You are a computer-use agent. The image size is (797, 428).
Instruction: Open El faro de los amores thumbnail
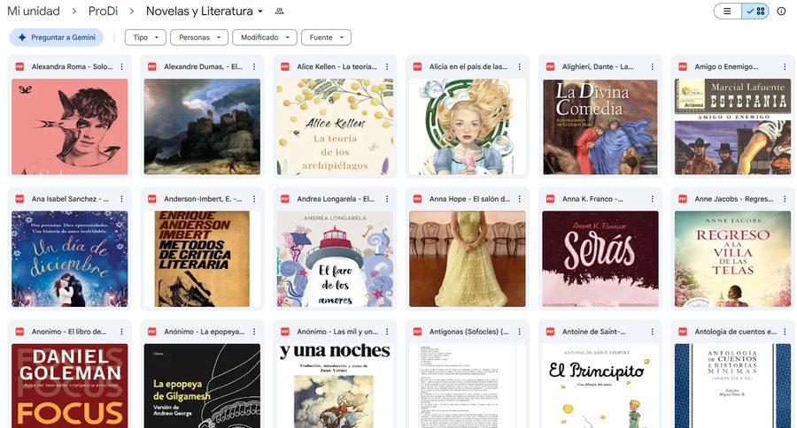pos(335,259)
